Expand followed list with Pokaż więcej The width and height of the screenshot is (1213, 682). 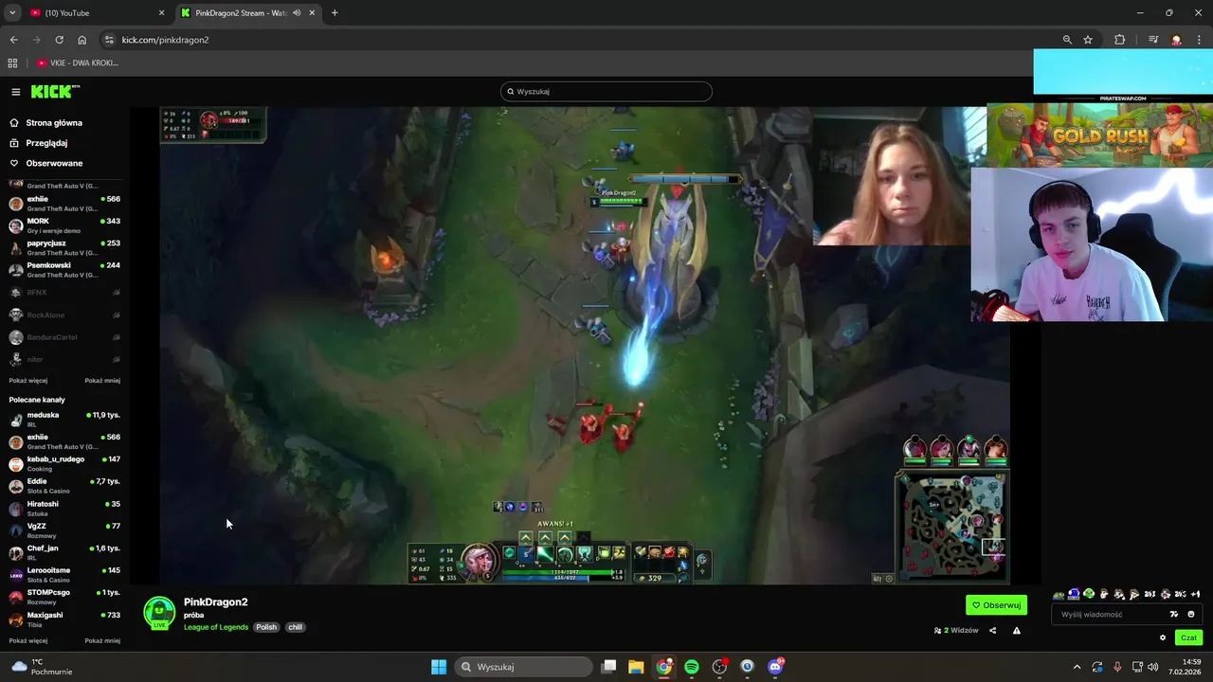(28, 381)
